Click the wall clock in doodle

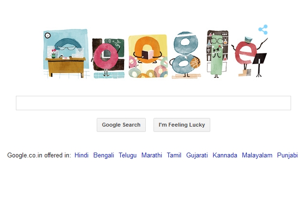pyautogui.click(x=48, y=36)
